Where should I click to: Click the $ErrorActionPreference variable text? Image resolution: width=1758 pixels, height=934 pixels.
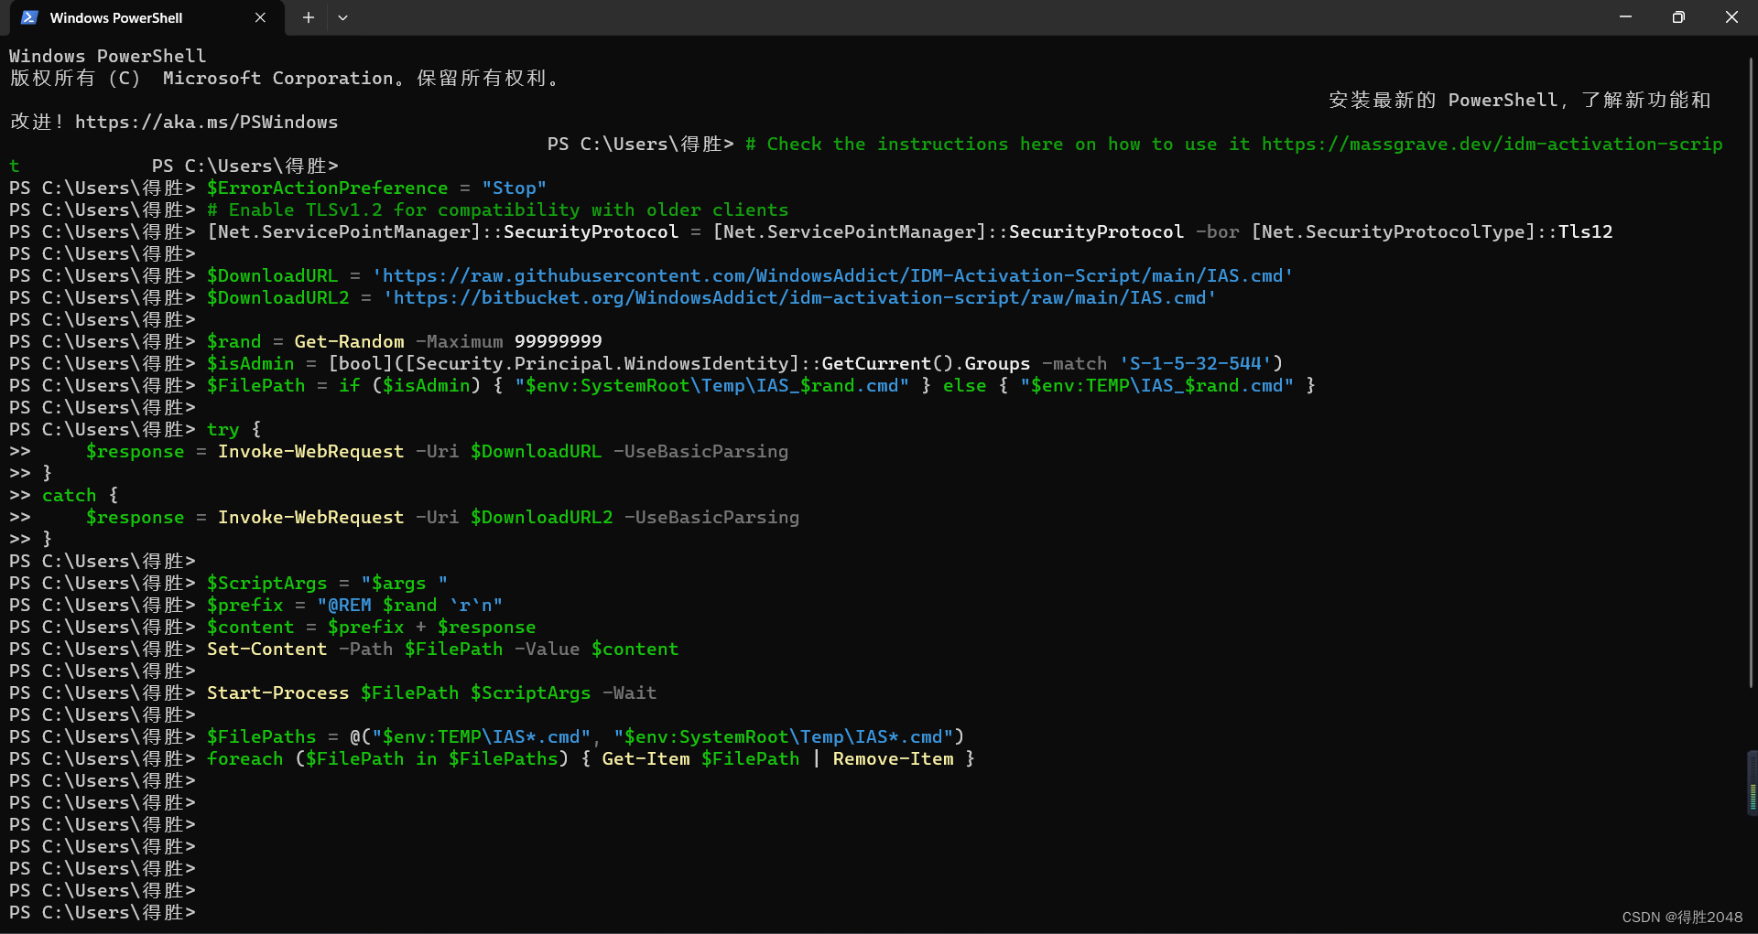[x=327, y=188]
